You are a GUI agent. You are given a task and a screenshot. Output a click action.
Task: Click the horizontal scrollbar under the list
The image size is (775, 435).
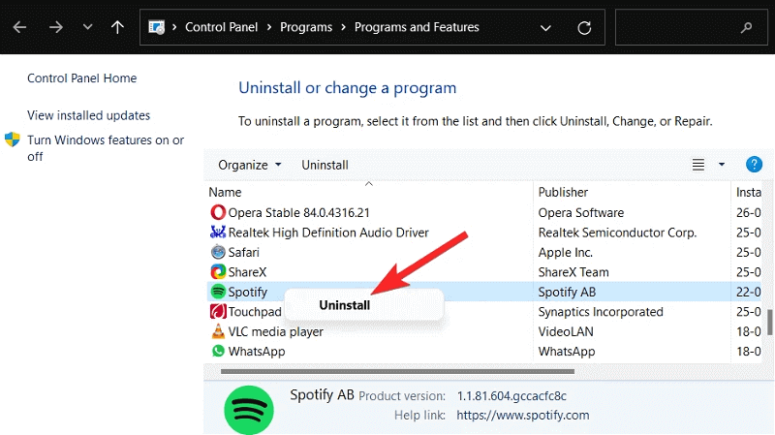pos(397,371)
